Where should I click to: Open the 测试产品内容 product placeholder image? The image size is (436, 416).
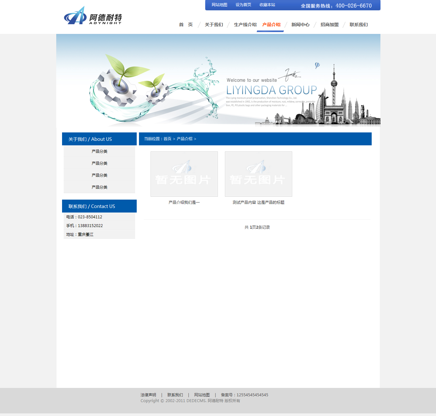click(x=259, y=174)
